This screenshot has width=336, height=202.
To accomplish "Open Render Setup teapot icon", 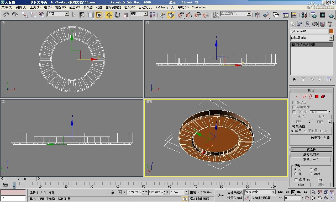I will (x=314, y=15).
